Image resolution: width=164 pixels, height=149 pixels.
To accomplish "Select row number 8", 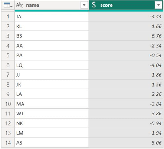I will 8,84.
